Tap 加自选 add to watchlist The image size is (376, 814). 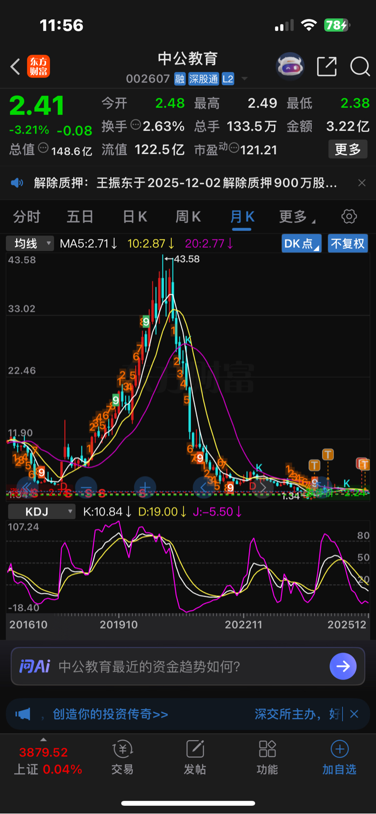339,758
